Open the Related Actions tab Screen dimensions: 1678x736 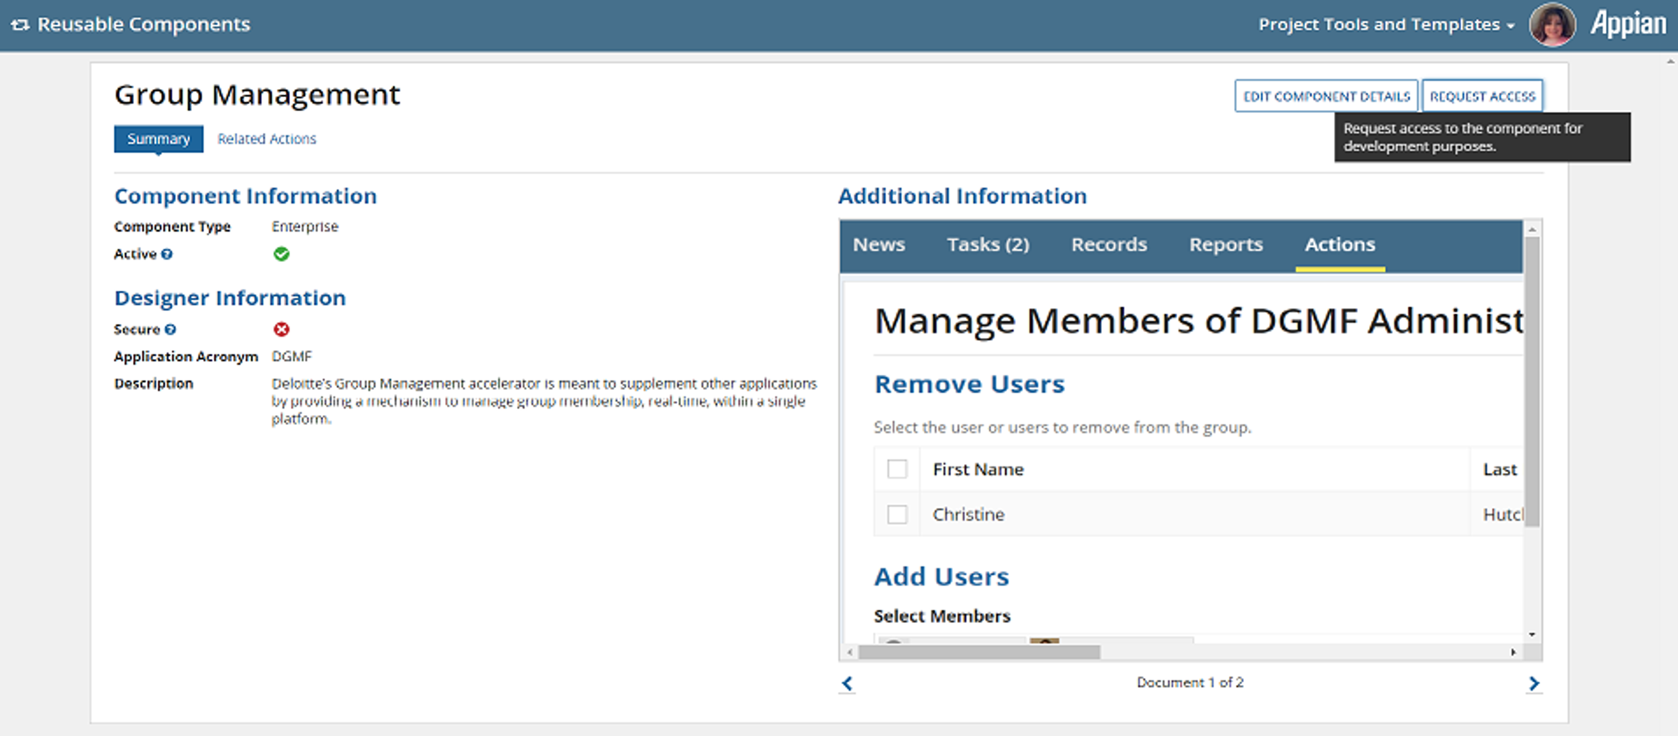point(267,139)
